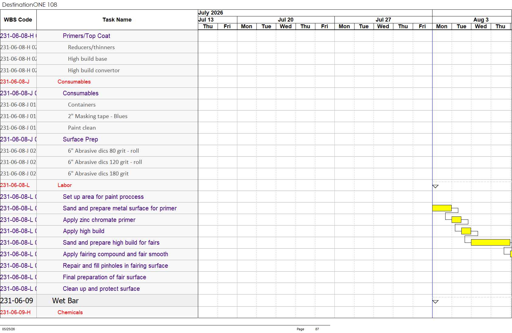The width and height of the screenshot is (512, 333).
Task: Click the Jul 27 week header
Action: [x=383, y=20]
